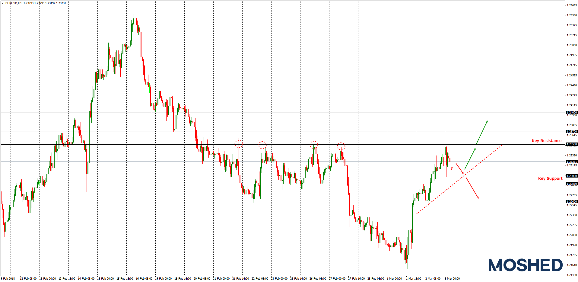Select the Key Support label
The image size is (578, 282).
point(550,178)
